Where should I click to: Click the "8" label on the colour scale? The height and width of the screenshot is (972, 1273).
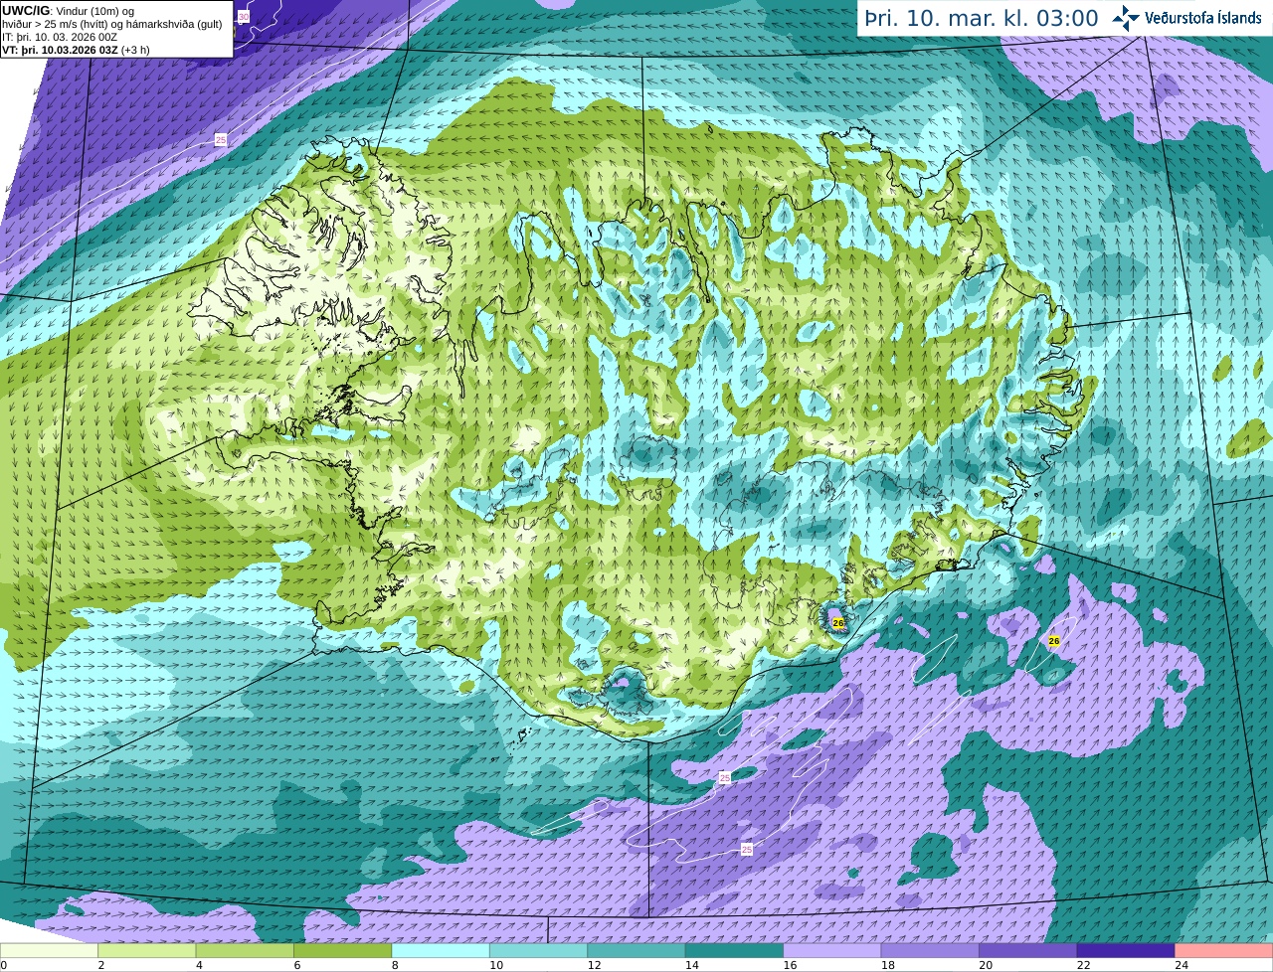pyautogui.click(x=395, y=965)
